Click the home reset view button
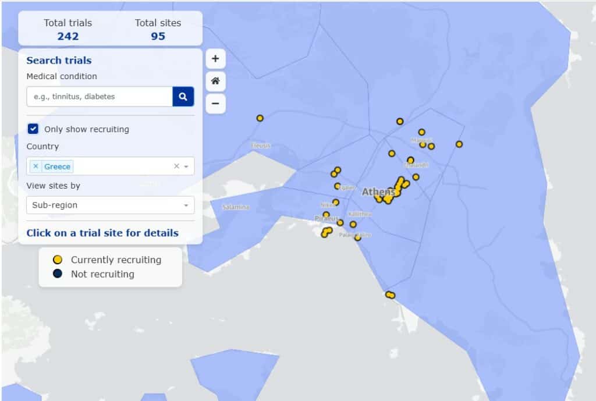This screenshot has width=596, height=401. 215,81
